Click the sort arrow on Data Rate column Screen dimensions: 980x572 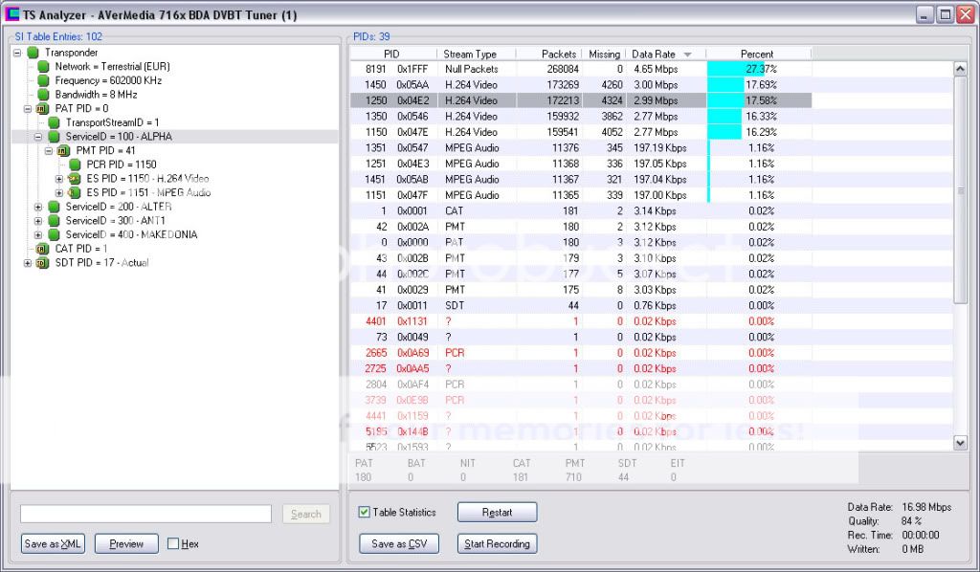(x=687, y=55)
